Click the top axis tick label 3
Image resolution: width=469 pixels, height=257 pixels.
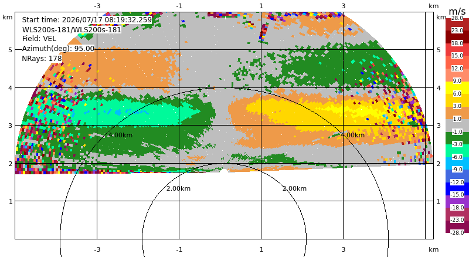pos(343,6)
